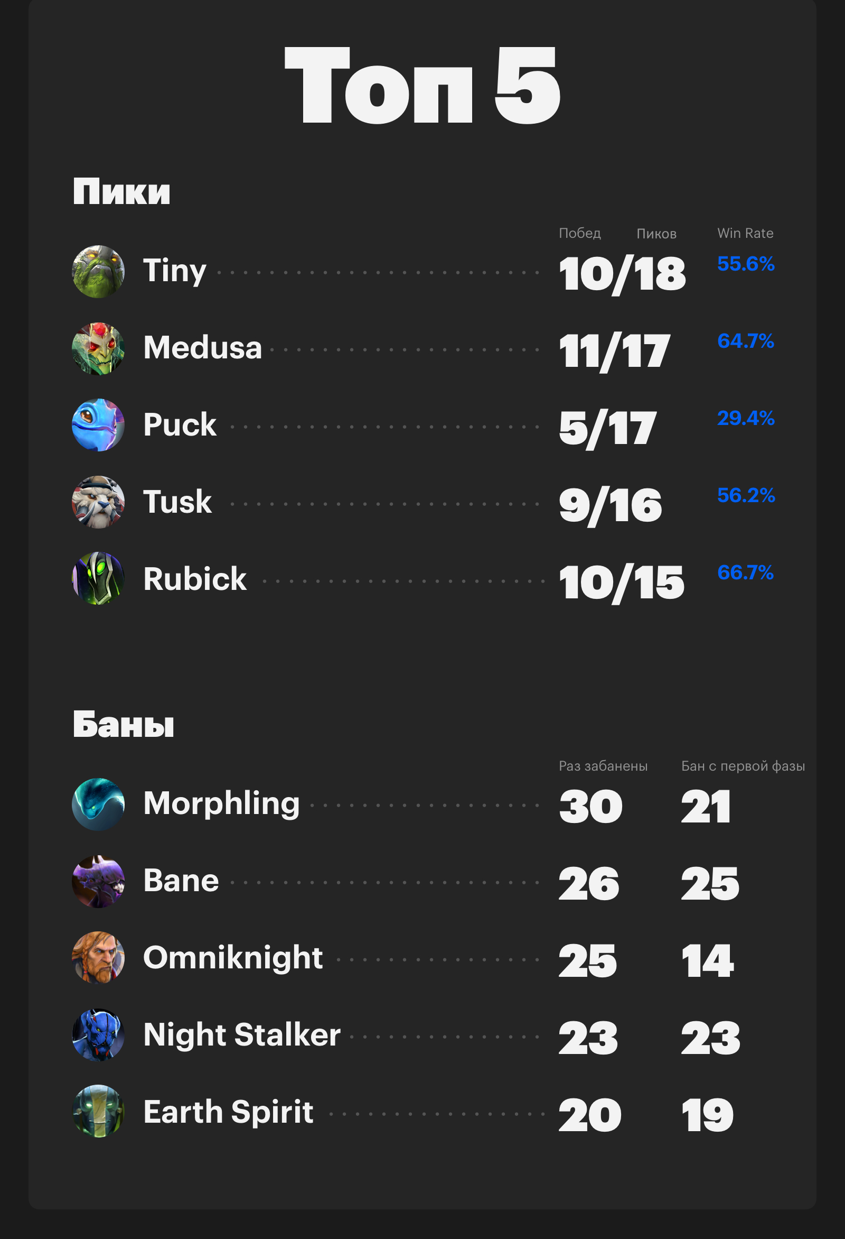Click the Баны section heading
845x1239 pixels.
point(123,725)
